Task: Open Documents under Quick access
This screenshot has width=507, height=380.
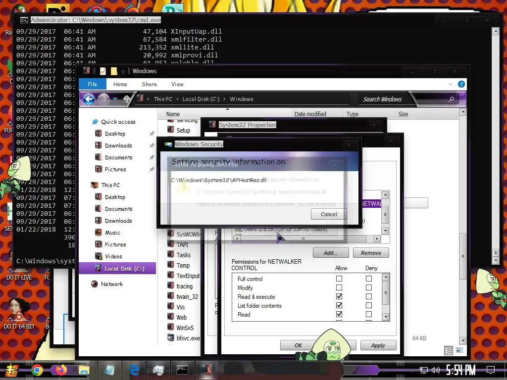Action: 119,158
